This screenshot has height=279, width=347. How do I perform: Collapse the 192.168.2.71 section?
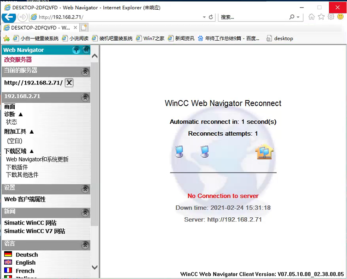pos(85,97)
